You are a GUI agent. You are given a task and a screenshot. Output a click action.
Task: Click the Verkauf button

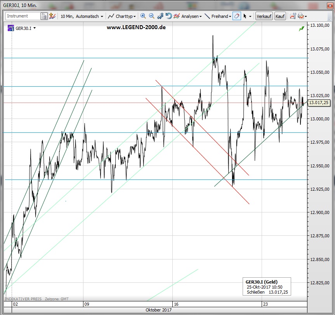pyautogui.click(x=264, y=16)
